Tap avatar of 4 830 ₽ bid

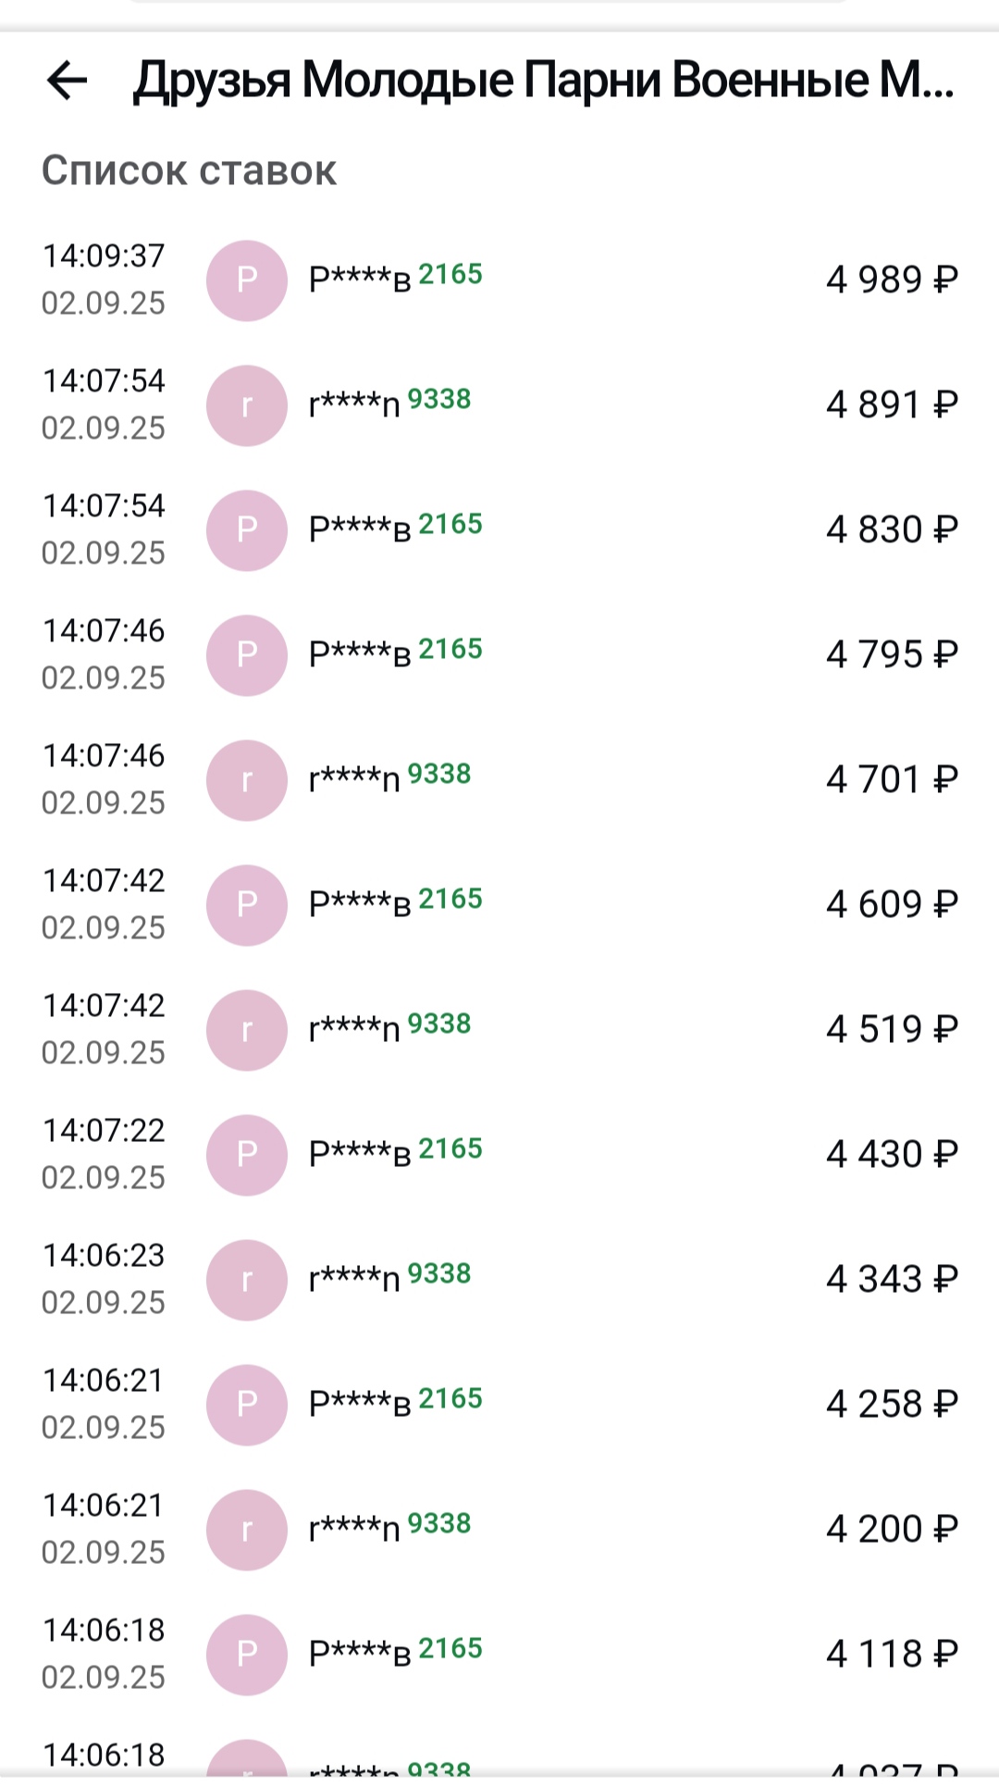(x=247, y=530)
